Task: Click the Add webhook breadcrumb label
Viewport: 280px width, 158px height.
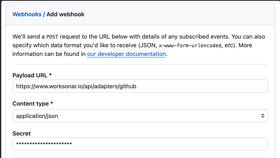Action: click(65, 14)
